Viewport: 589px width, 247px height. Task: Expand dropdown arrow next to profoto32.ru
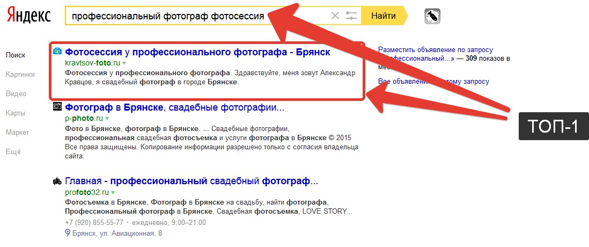coord(113,193)
